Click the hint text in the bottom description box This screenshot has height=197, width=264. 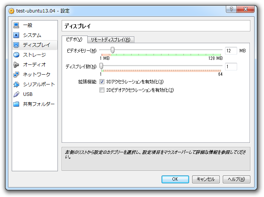pyautogui.click(x=155, y=154)
